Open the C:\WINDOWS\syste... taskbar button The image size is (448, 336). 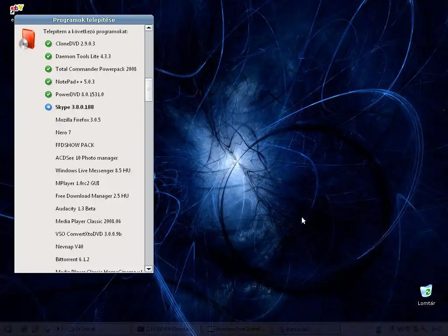(x=166, y=329)
